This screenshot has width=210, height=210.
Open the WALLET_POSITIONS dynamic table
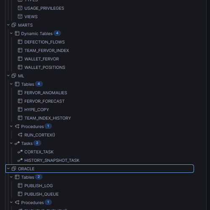pos(45,68)
